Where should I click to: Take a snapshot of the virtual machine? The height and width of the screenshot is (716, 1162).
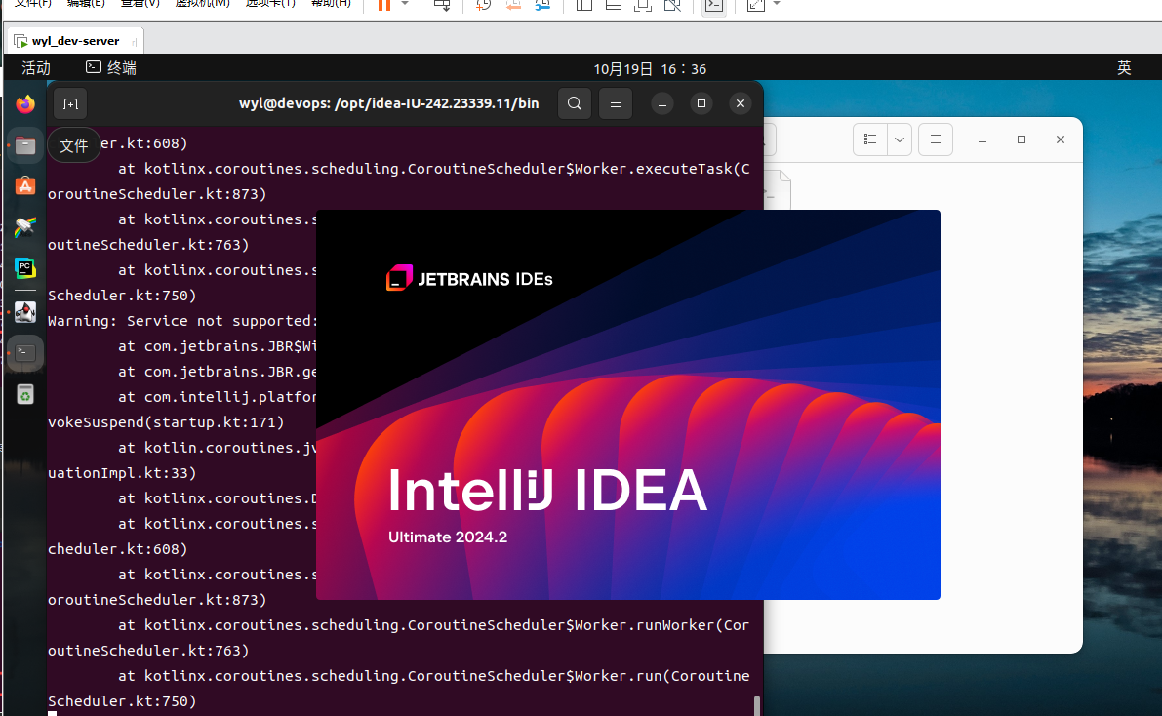click(482, 6)
